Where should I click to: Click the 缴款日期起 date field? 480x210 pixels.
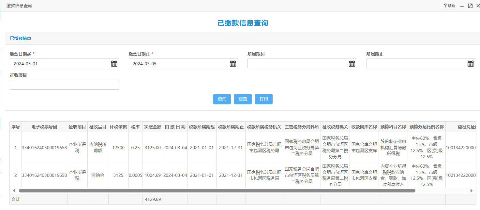tap(60, 64)
